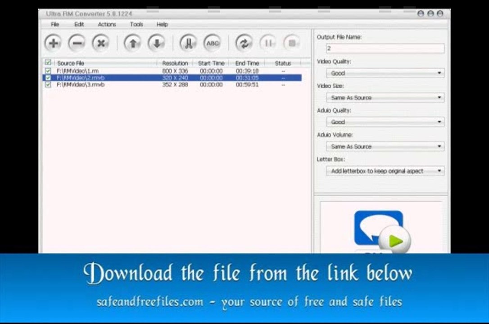Click the Add file plus icon
489x324 pixels.
(x=53, y=43)
